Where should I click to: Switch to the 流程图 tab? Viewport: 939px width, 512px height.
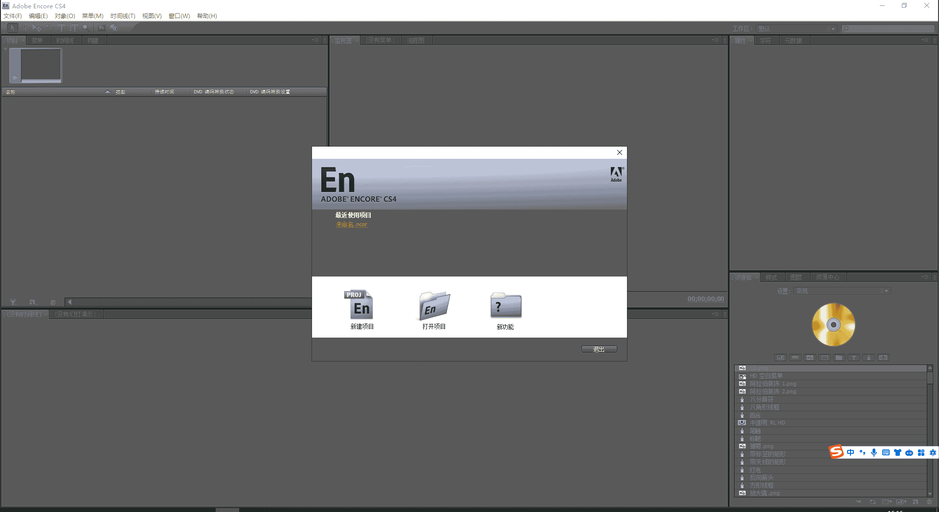coord(416,41)
